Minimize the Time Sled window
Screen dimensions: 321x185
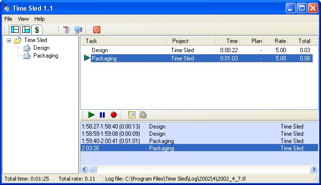[x=291, y=8]
